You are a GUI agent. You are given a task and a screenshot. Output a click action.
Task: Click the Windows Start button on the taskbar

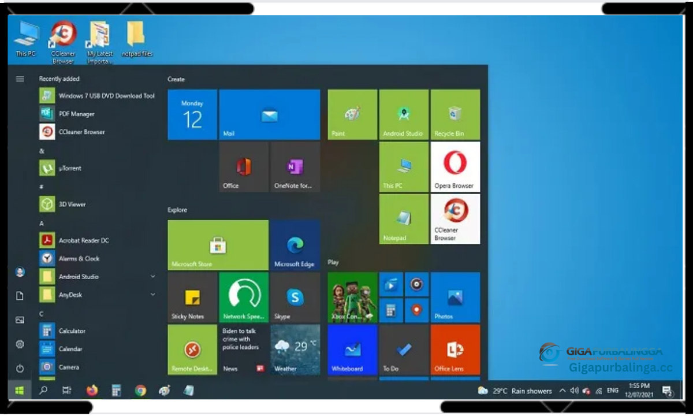click(20, 391)
